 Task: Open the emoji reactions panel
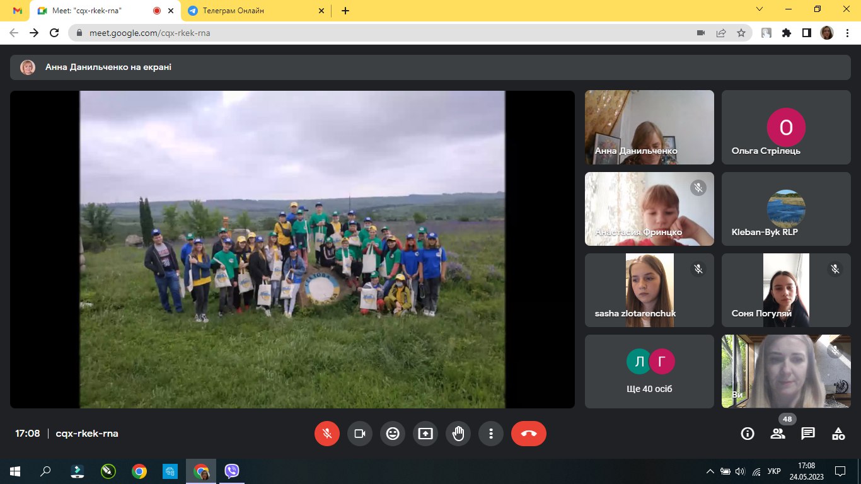pos(393,434)
